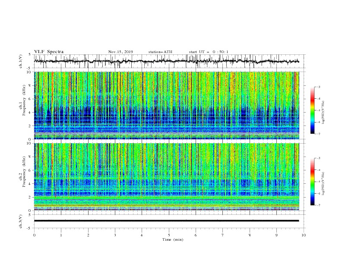Click the ch.1 colorbar '-3' label
The width and height of the screenshot is (342, 264).
tap(318, 87)
